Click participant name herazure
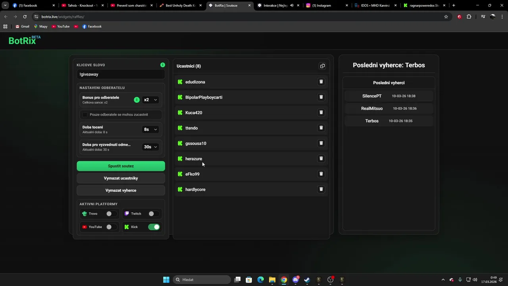This screenshot has width=508, height=286. (x=194, y=159)
